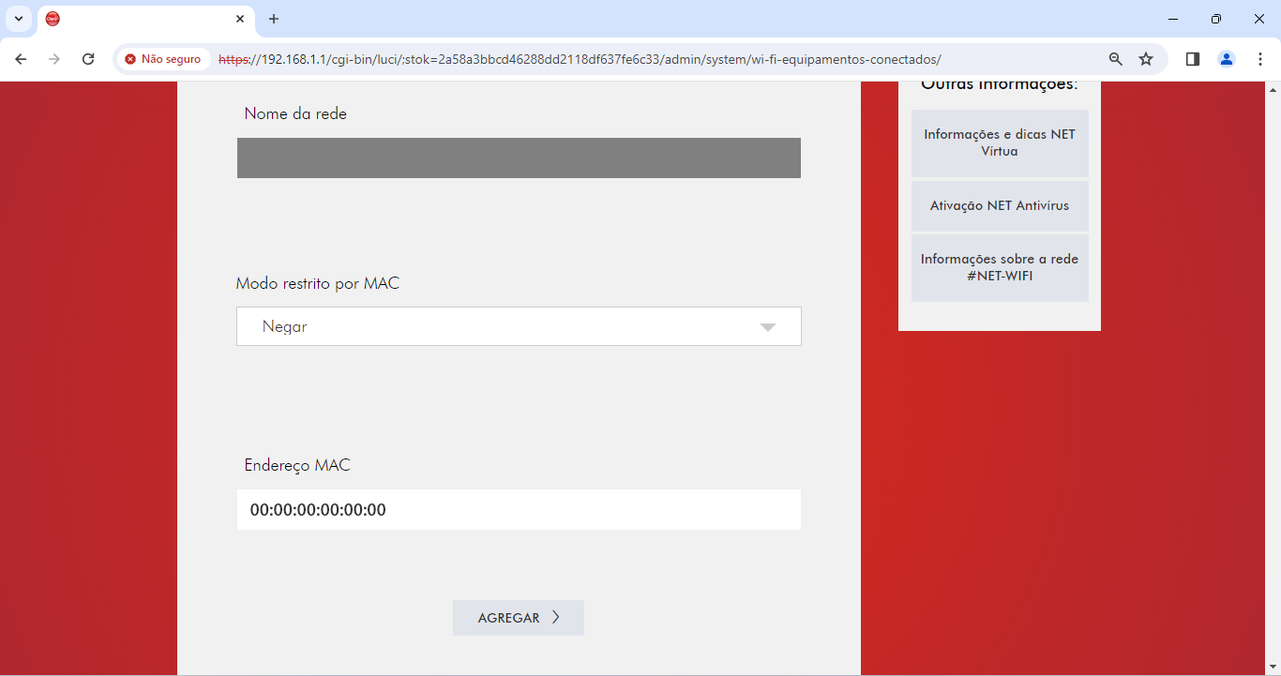The height and width of the screenshot is (676, 1281).
Task: Click the browser forward arrow
Action: (54, 59)
